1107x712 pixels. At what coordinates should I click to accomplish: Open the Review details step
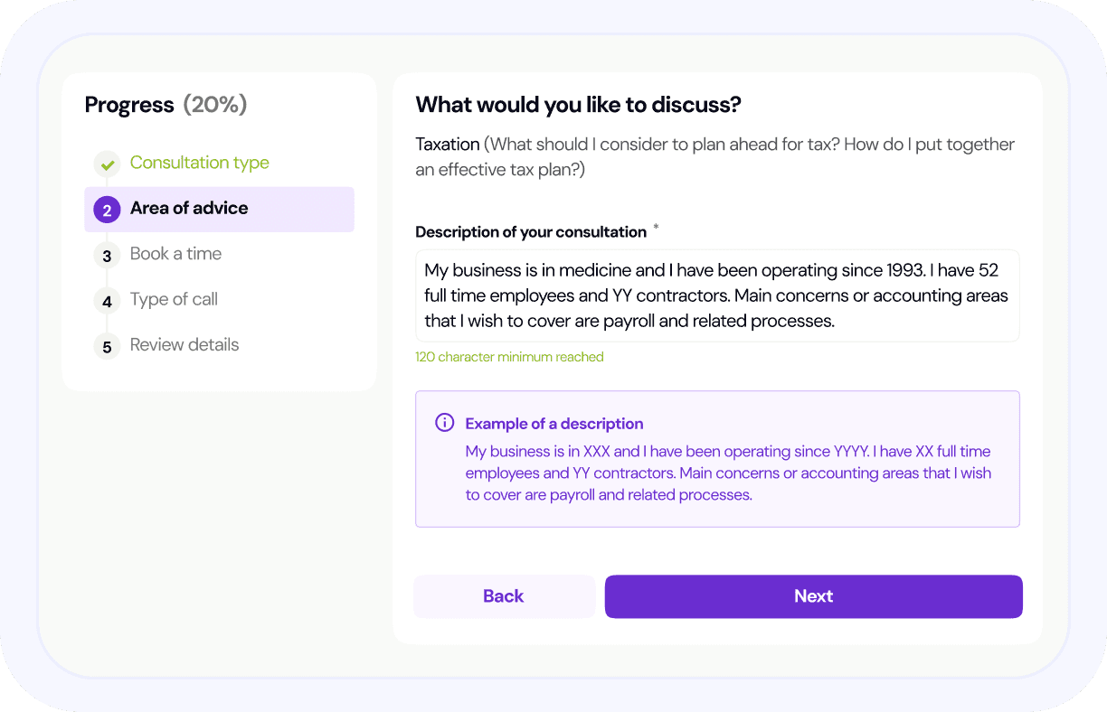184,344
